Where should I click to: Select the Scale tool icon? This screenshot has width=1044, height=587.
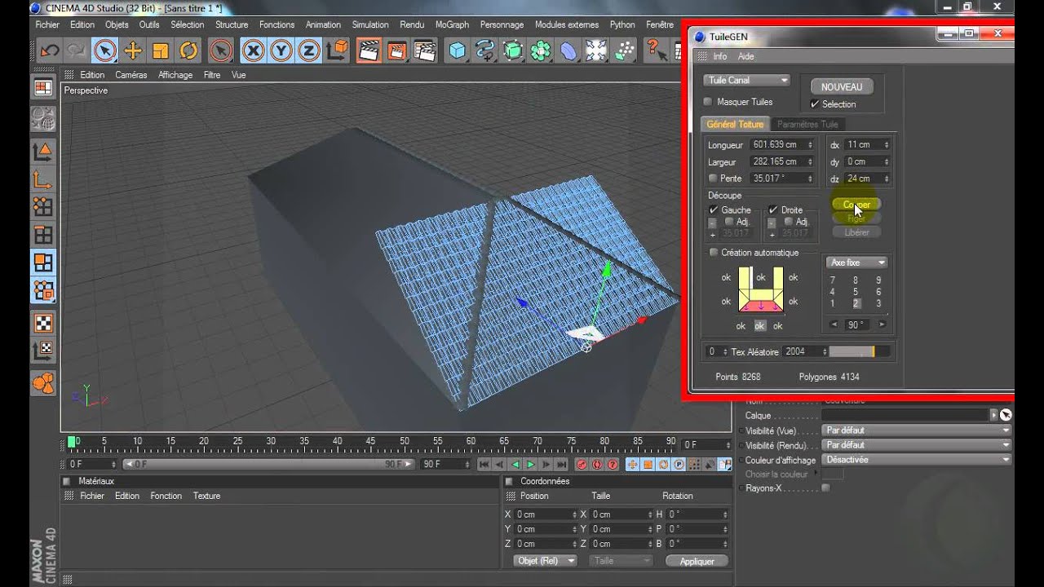coord(160,51)
